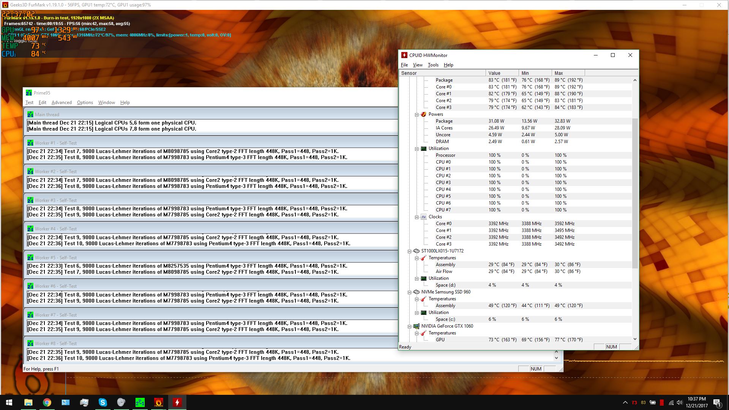
Task: Click HWMonitor scrollbar up arrow
Action: [x=635, y=80]
